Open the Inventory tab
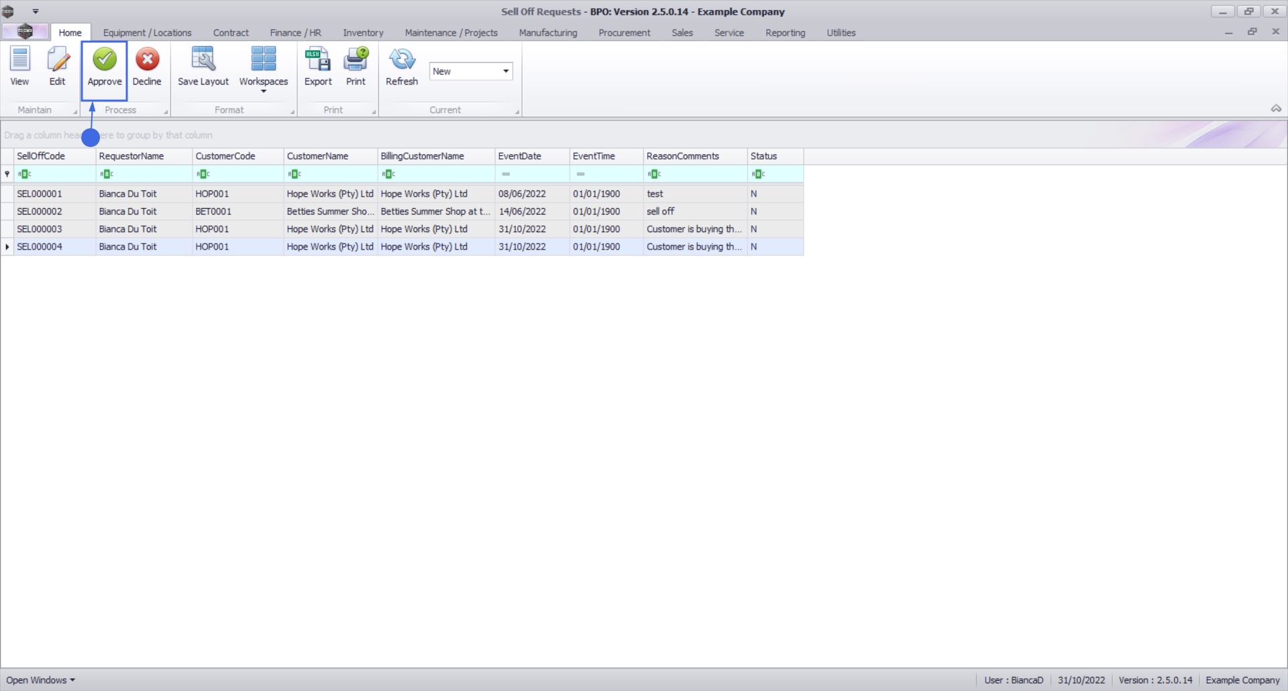This screenshot has width=1288, height=691. tap(363, 32)
